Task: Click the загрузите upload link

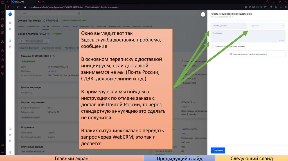Action: pos(264,54)
